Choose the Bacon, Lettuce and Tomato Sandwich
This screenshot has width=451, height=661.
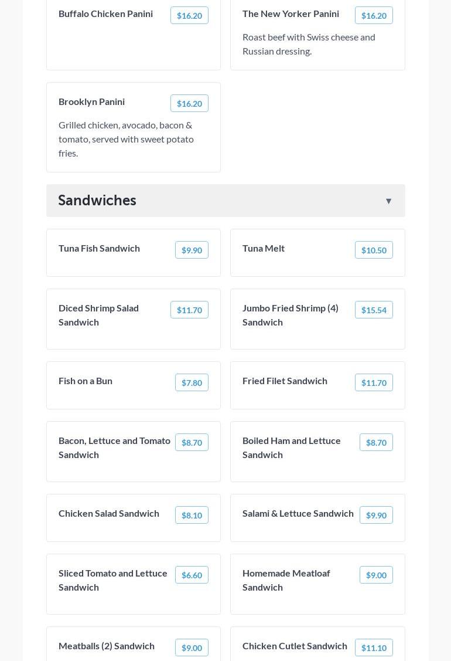click(x=114, y=448)
